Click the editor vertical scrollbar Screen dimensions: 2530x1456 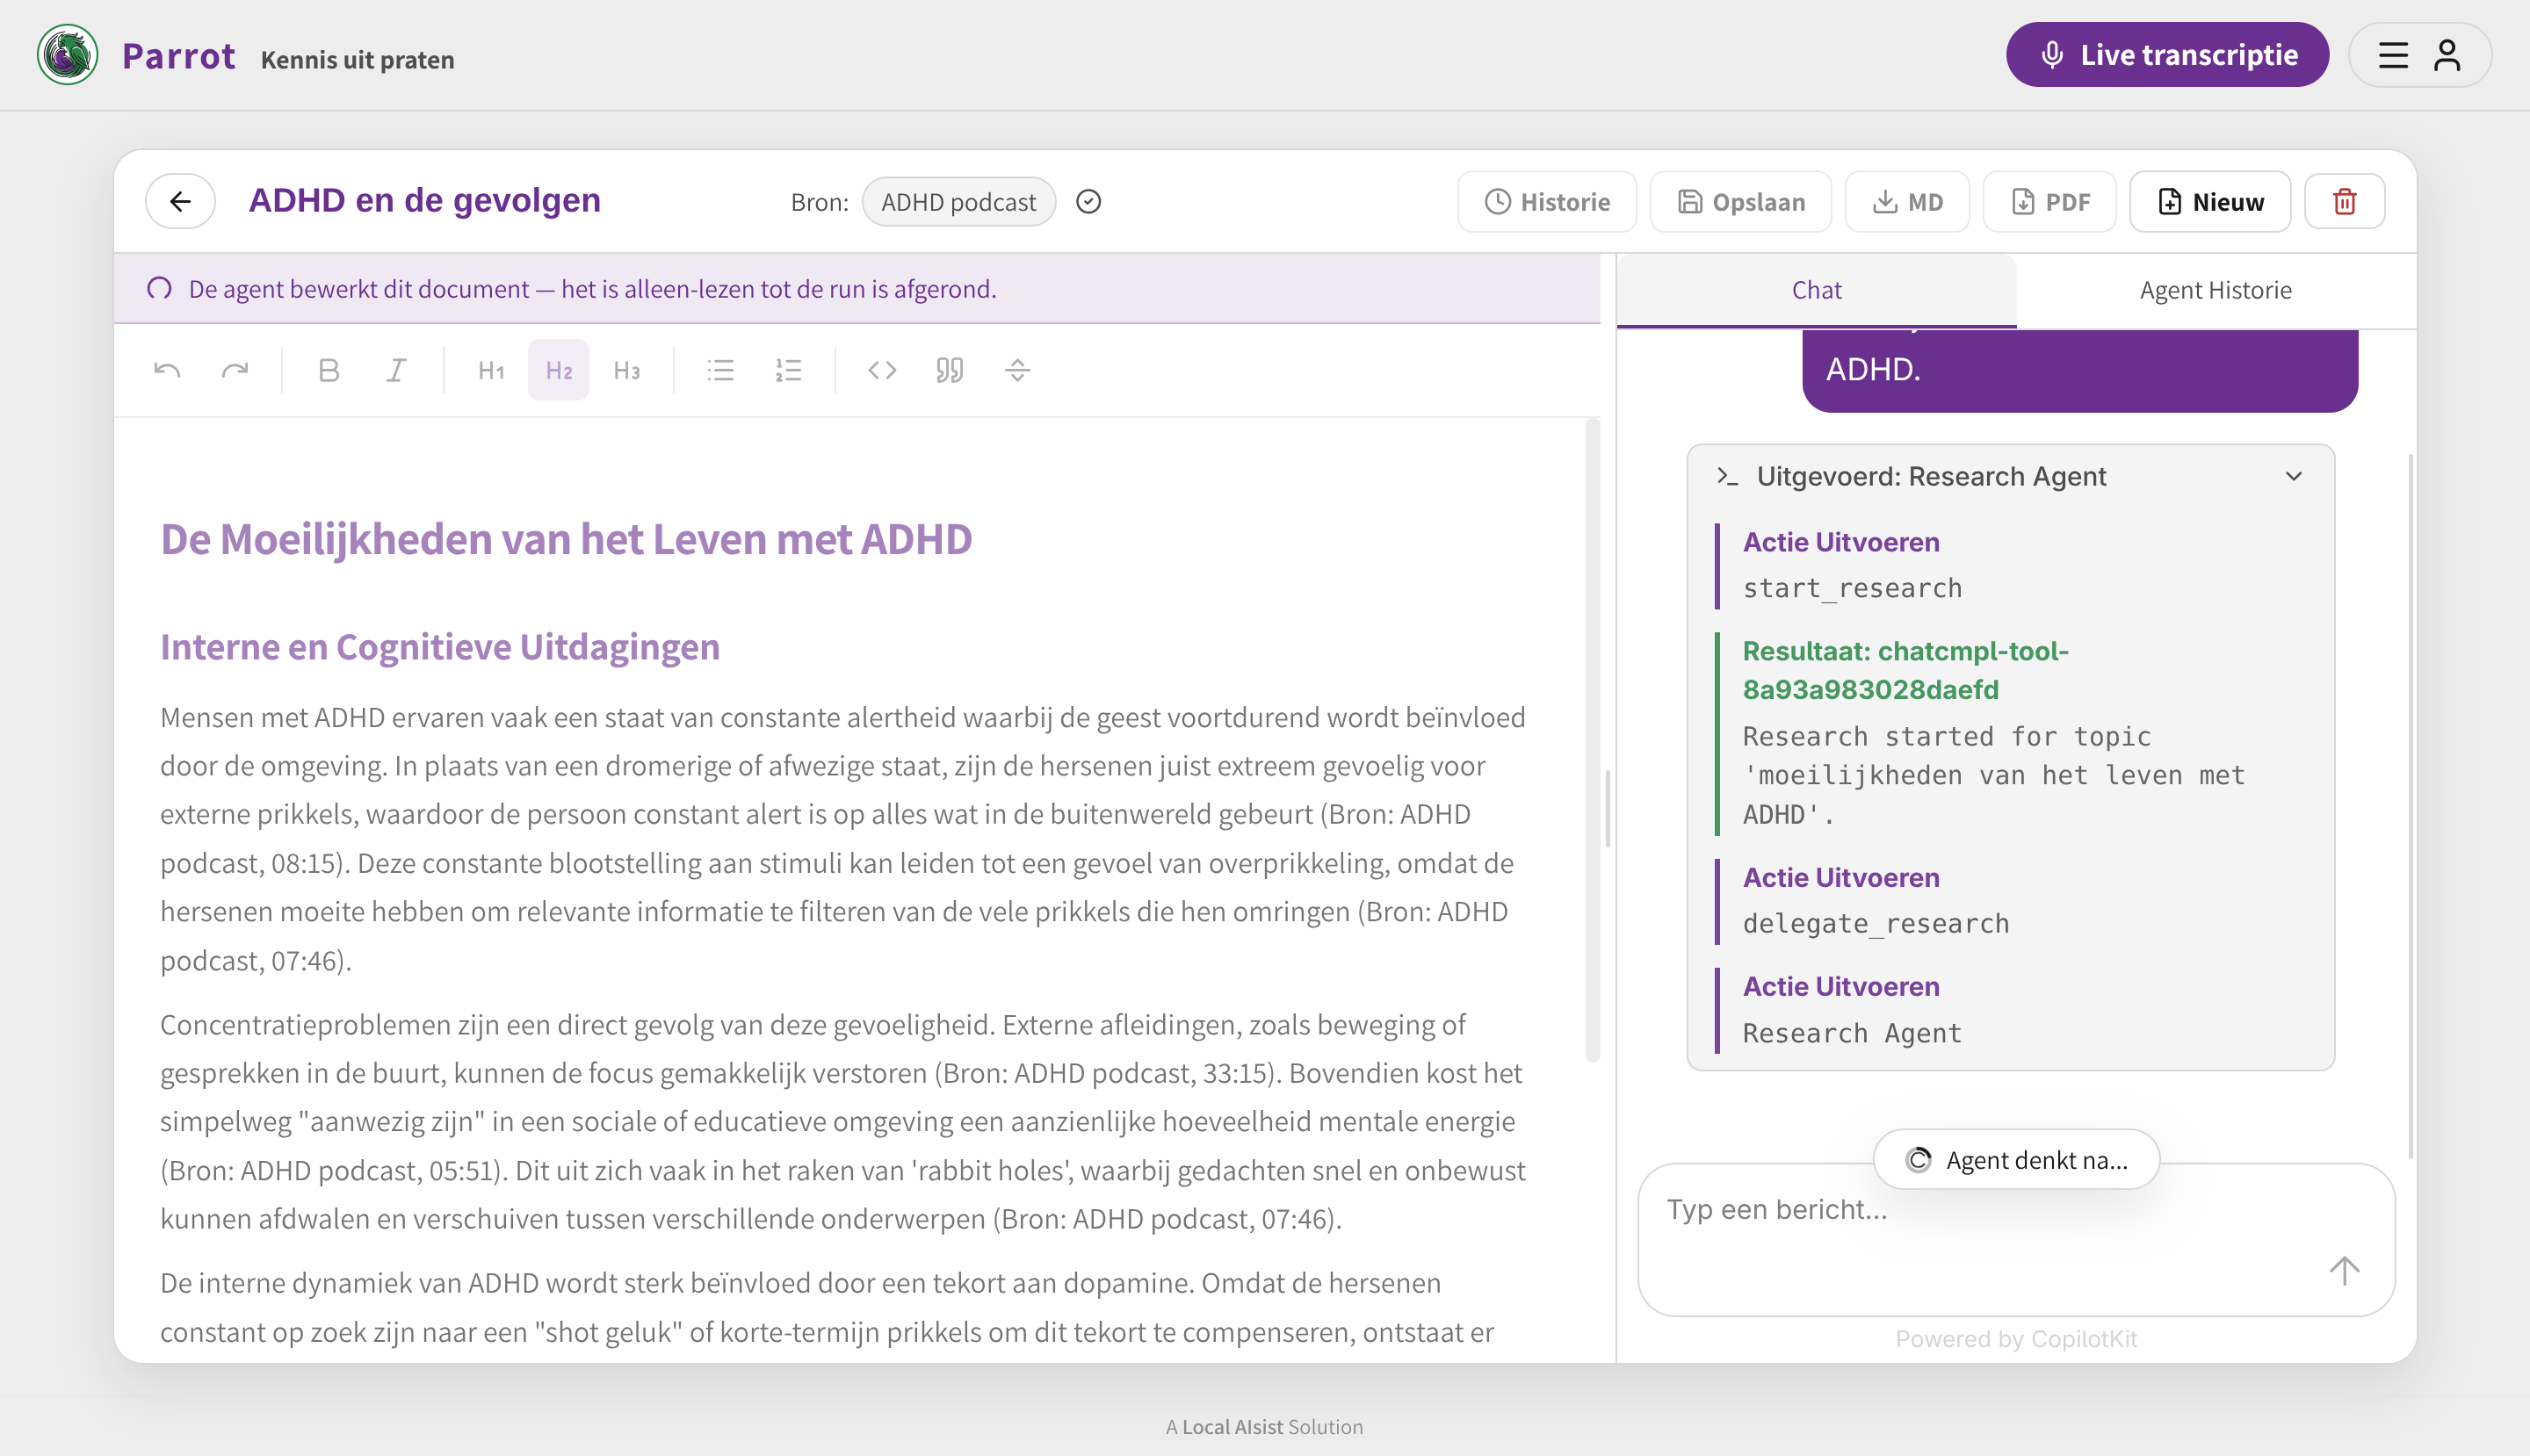pyautogui.click(x=1593, y=740)
